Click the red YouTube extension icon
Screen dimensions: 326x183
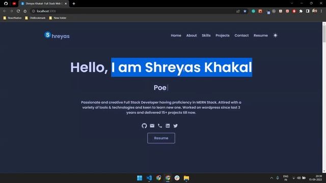pos(287,11)
